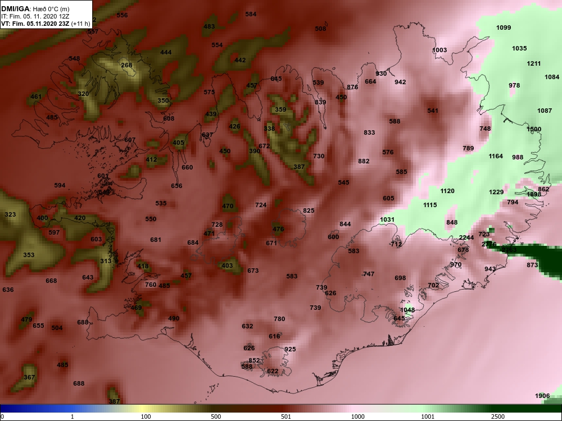Click the map value '930'
562x421 pixels.
click(x=381, y=74)
